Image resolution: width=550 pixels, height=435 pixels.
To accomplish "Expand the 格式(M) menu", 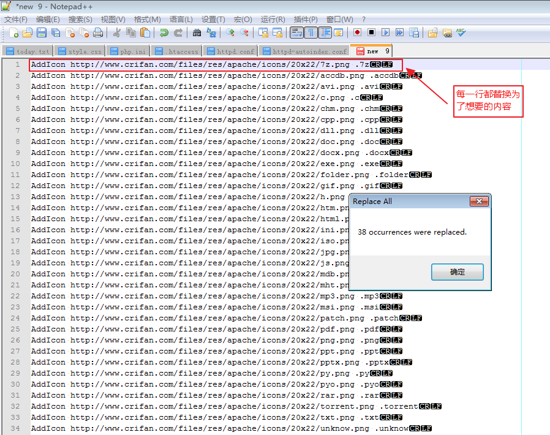I will pyautogui.click(x=148, y=20).
